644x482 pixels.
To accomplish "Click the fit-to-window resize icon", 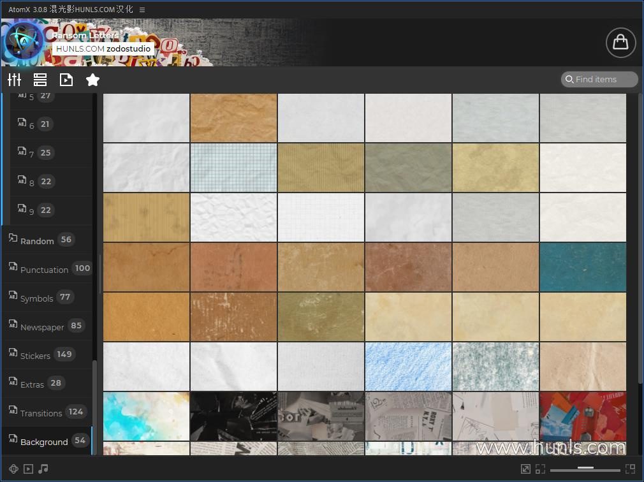I will [x=525, y=469].
